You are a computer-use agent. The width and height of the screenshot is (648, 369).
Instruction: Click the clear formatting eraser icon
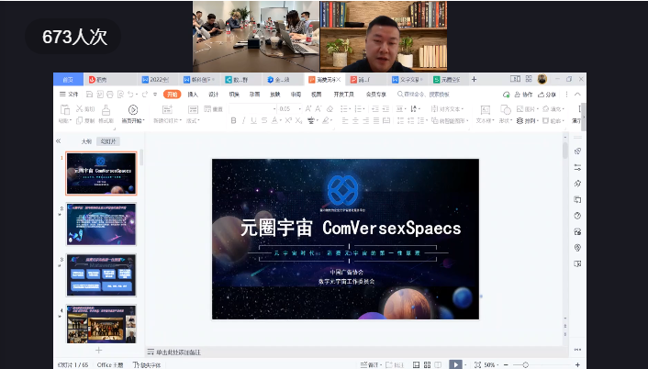point(330,109)
